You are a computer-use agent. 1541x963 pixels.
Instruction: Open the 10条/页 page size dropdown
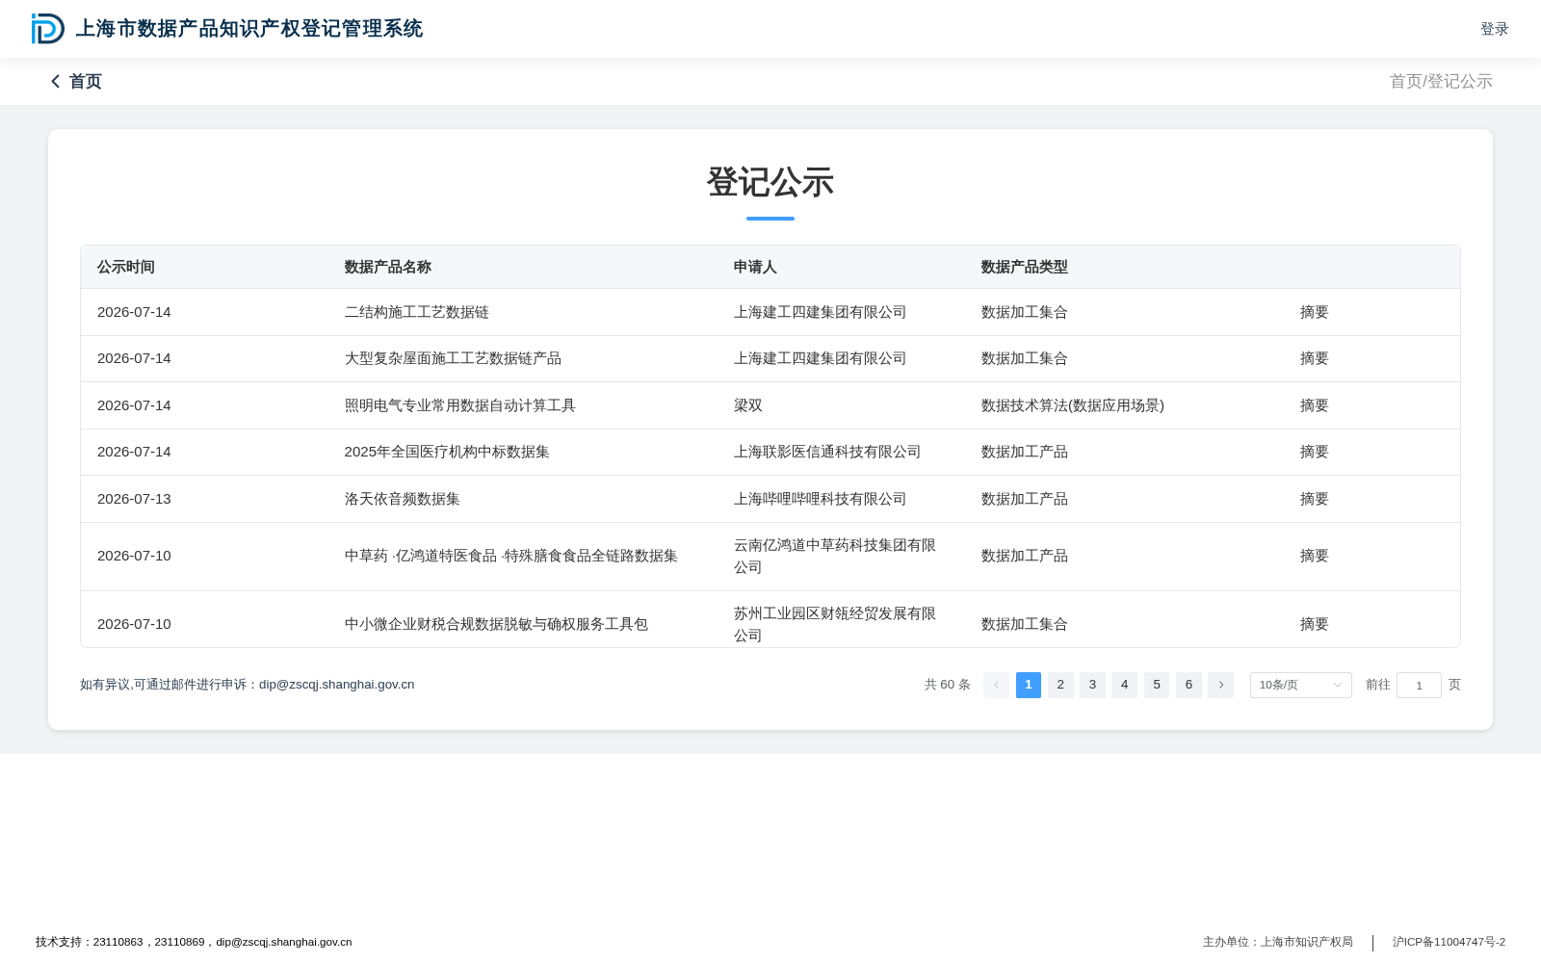[1300, 685]
